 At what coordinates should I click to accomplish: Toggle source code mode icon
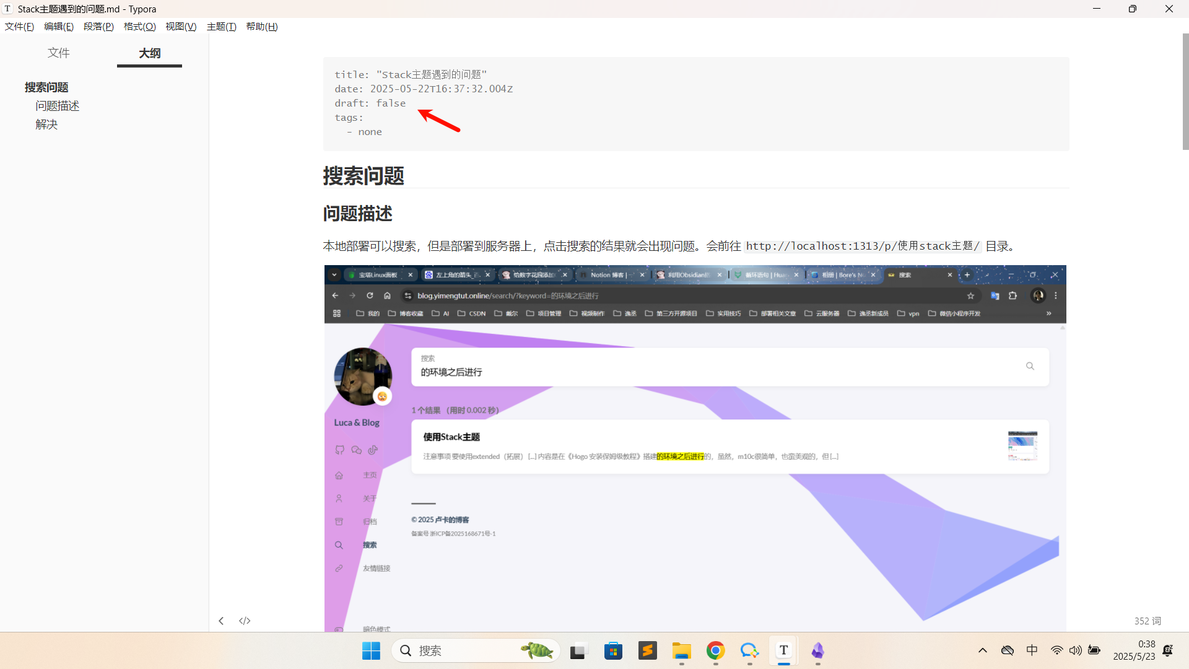[245, 621]
